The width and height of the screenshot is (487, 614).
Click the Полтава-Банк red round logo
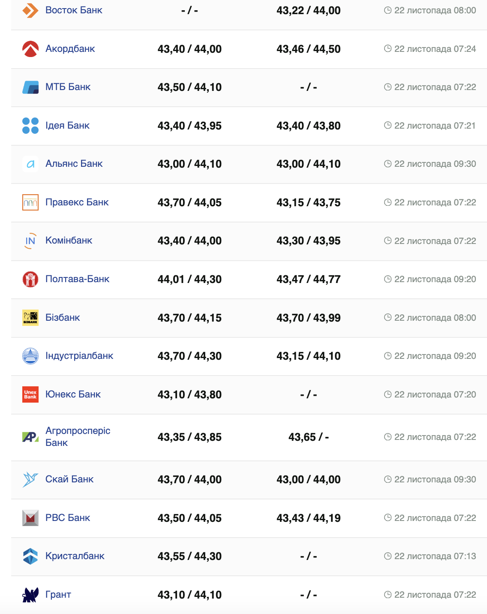coord(30,279)
